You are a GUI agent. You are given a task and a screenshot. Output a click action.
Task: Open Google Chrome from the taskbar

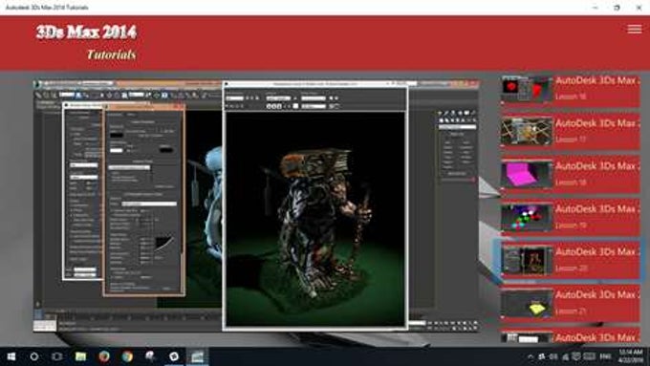[x=127, y=356]
